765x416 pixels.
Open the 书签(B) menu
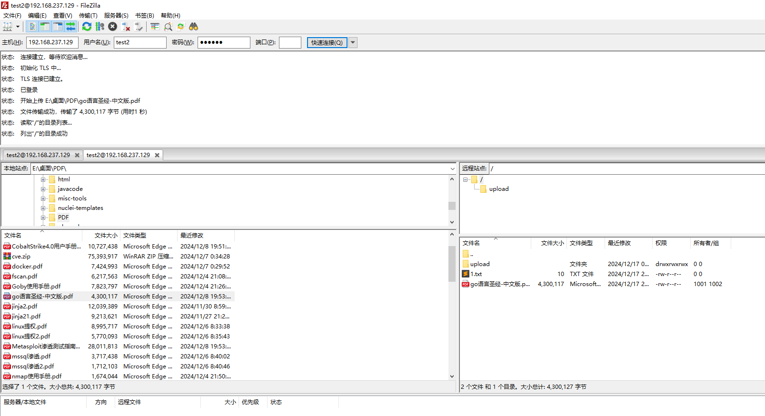click(145, 15)
